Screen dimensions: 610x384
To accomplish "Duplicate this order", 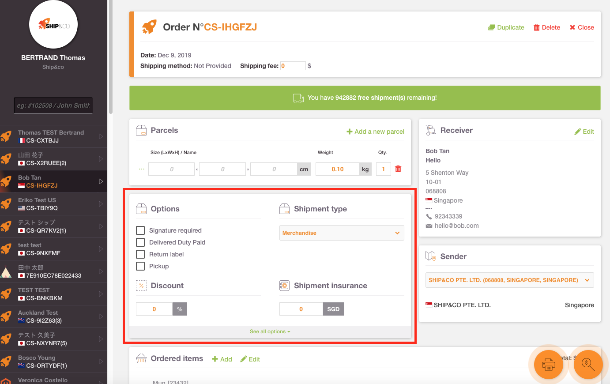I will coord(506,27).
